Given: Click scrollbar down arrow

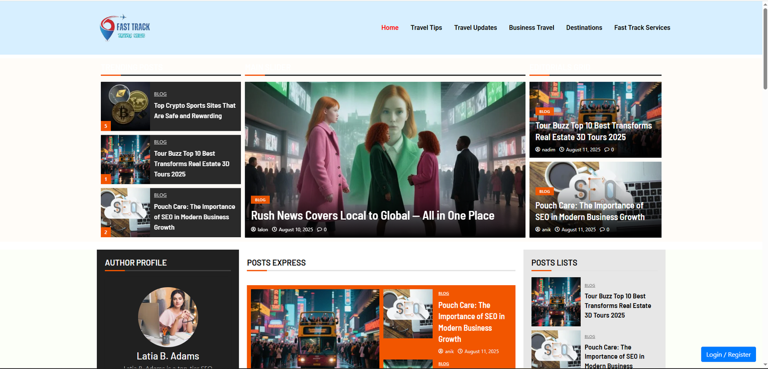Looking at the screenshot, I should [765, 365].
